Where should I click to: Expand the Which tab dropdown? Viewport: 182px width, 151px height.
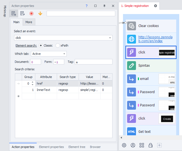(x=64, y=54)
